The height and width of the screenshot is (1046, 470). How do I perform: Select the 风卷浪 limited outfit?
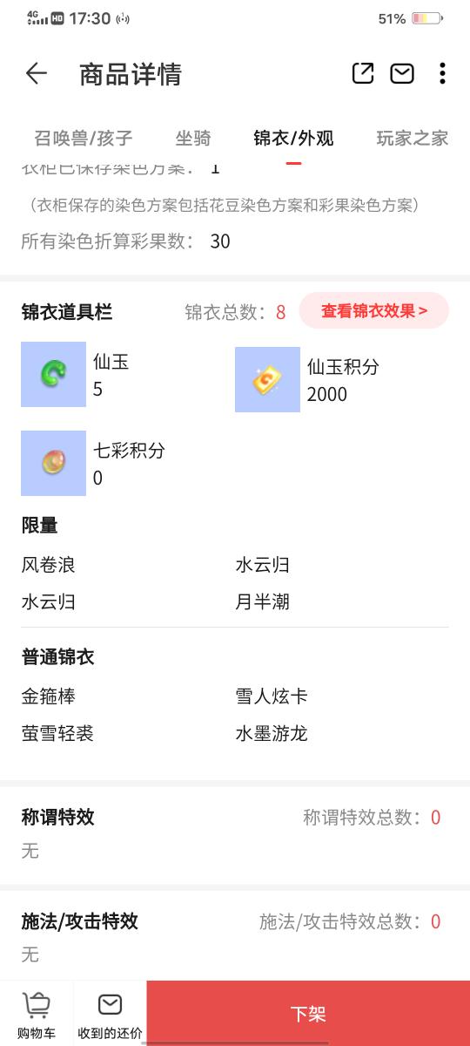[x=49, y=565]
